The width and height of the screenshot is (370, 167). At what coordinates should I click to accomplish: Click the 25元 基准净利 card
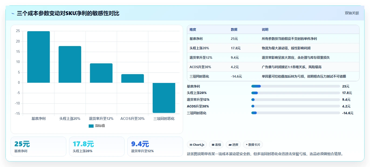pos(38,147)
